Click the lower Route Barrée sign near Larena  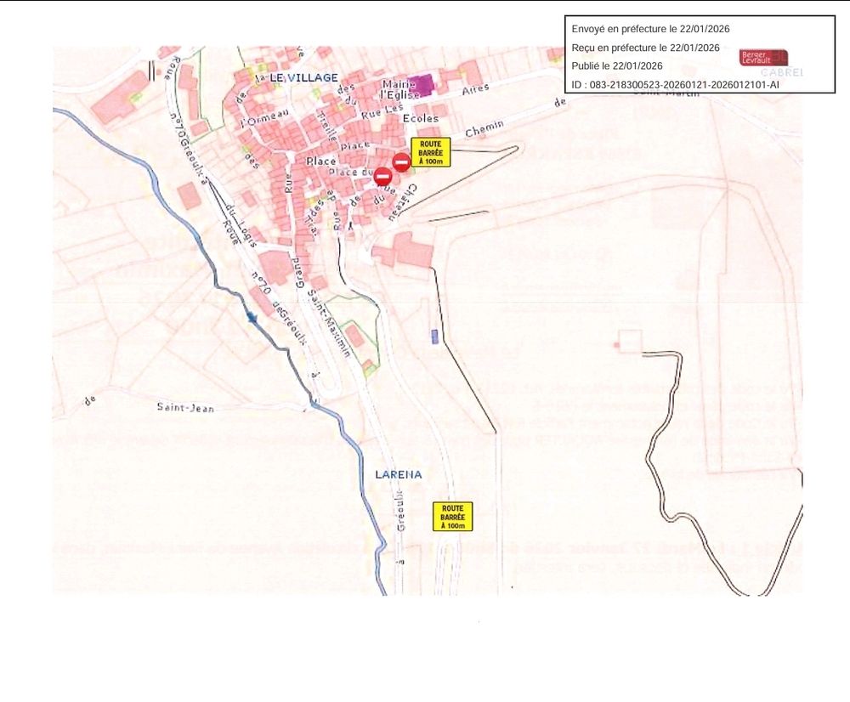point(452,516)
